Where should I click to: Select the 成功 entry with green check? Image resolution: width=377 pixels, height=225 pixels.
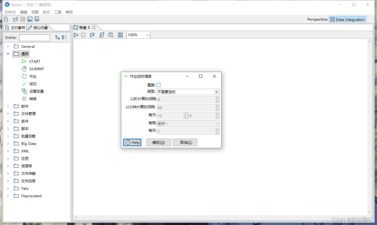33,84
